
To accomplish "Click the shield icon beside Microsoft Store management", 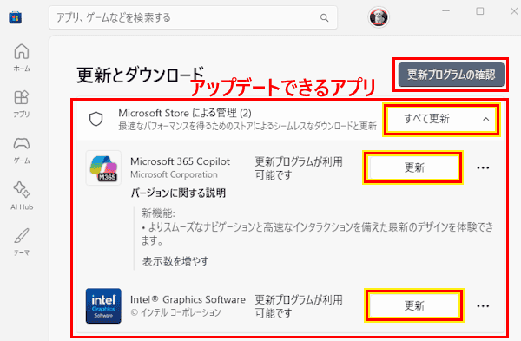I will [96, 119].
